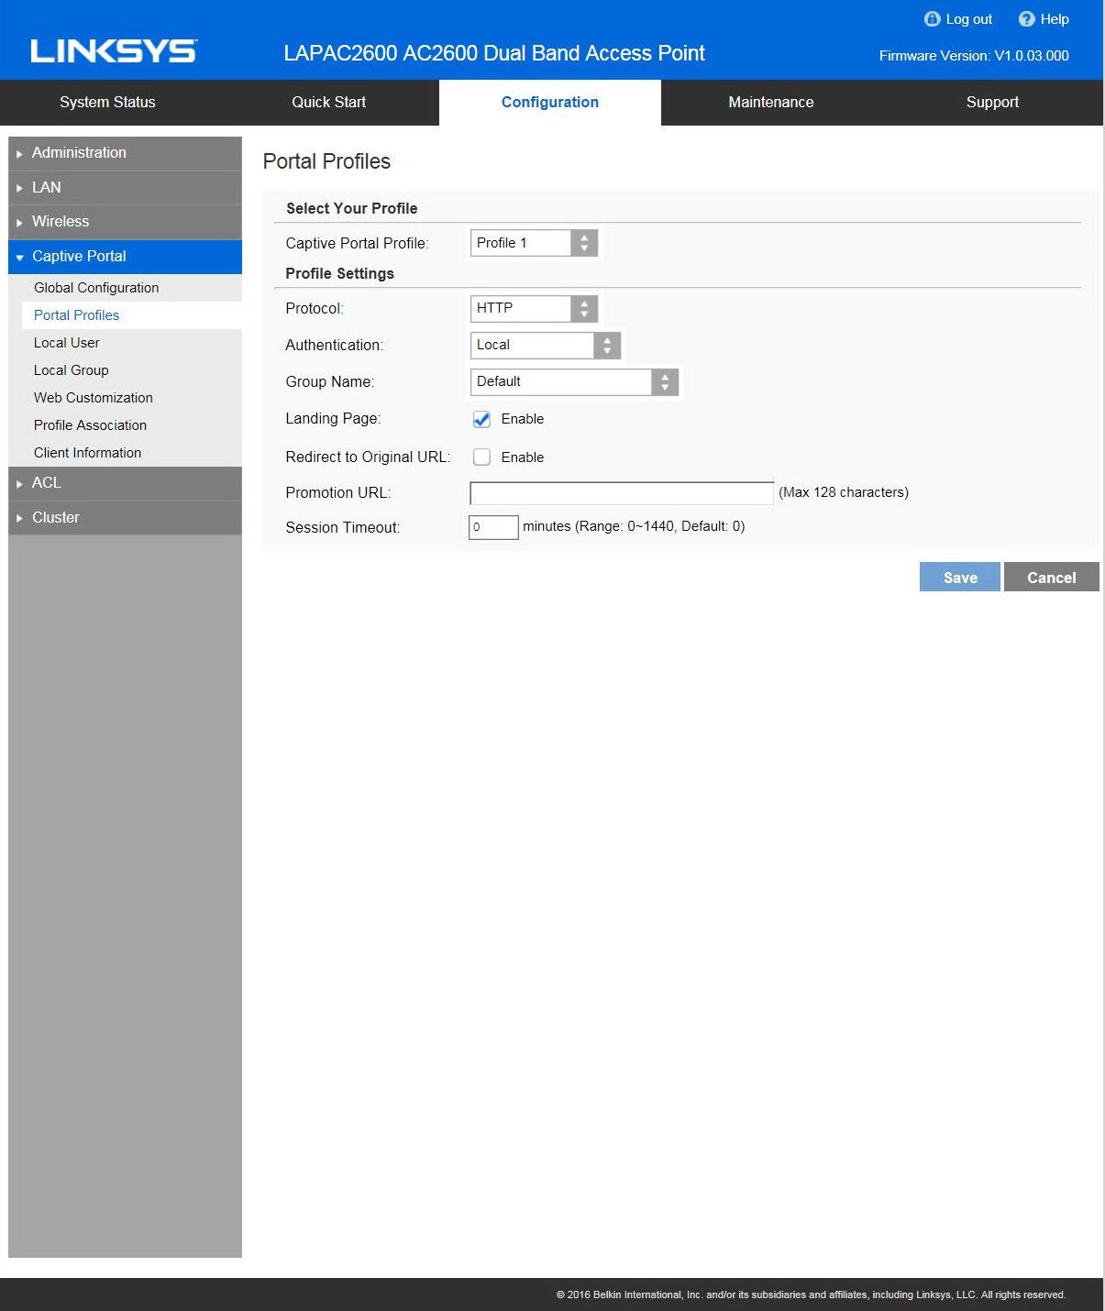Click the Belkin International copyright footer text
1105x1311 pixels.
click(811, 1294)
